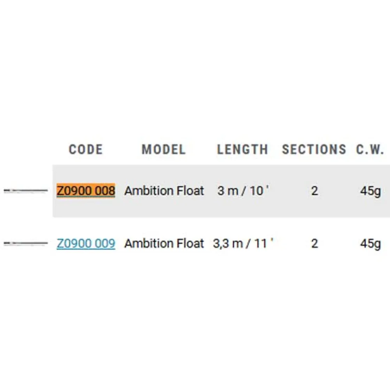The height and width of the screenshot is (390, 390).
Task: Open the Z0900 009 product code link
Action: (x=86, y=243)
